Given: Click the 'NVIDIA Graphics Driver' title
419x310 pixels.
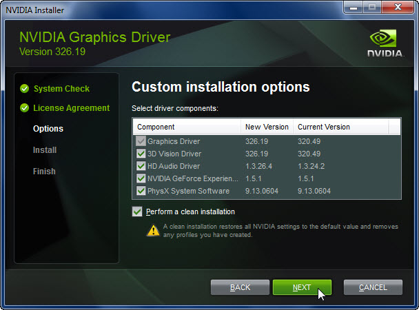Looking at the screenshot, I should [95, 37].
